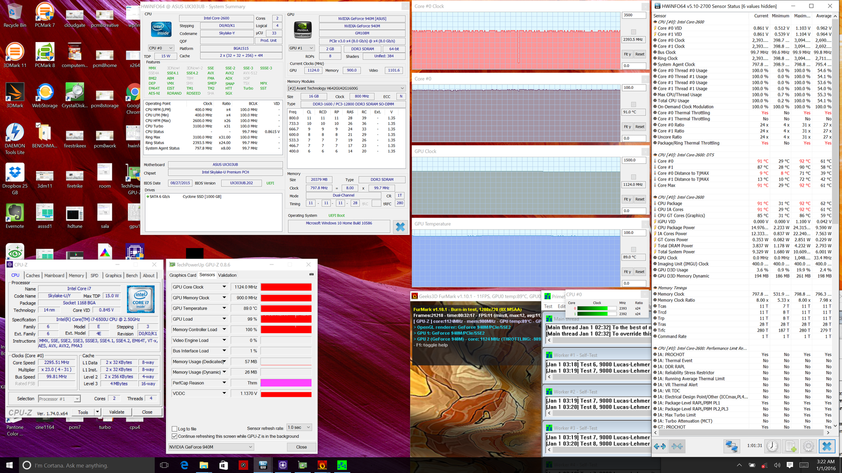
Task: Switch to the Graphics Card tab in GPU-Z
Action: 183,275
